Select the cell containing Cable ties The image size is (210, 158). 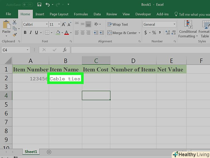coord(65,78)
